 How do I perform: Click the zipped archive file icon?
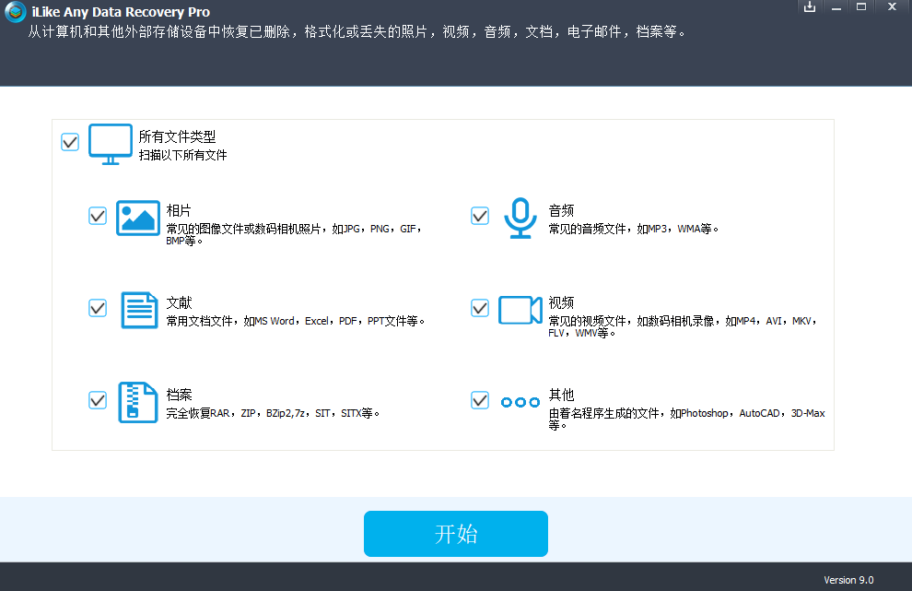[138, 402]
